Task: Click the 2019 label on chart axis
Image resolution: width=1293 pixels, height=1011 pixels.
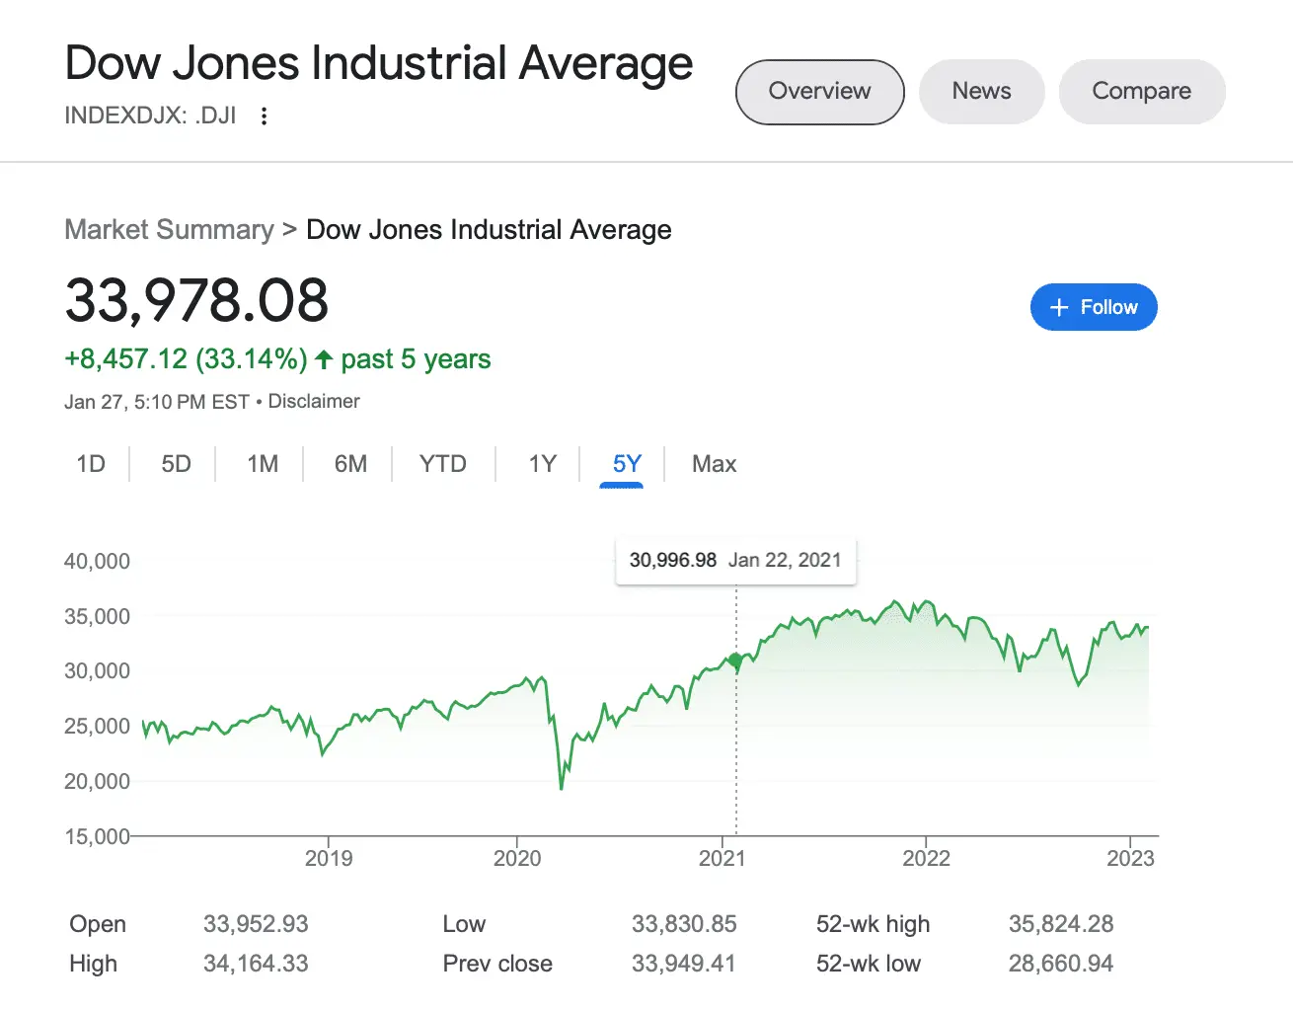Action: click(329, 858)
